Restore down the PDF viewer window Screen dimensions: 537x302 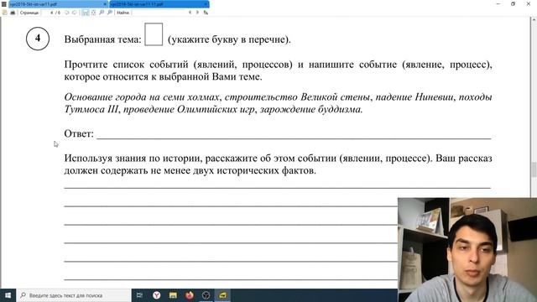(x=513, y=3)
